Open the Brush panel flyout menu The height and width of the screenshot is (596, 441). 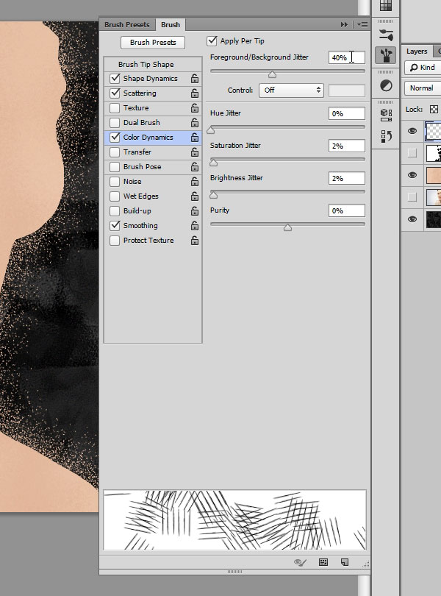point(362,24)
